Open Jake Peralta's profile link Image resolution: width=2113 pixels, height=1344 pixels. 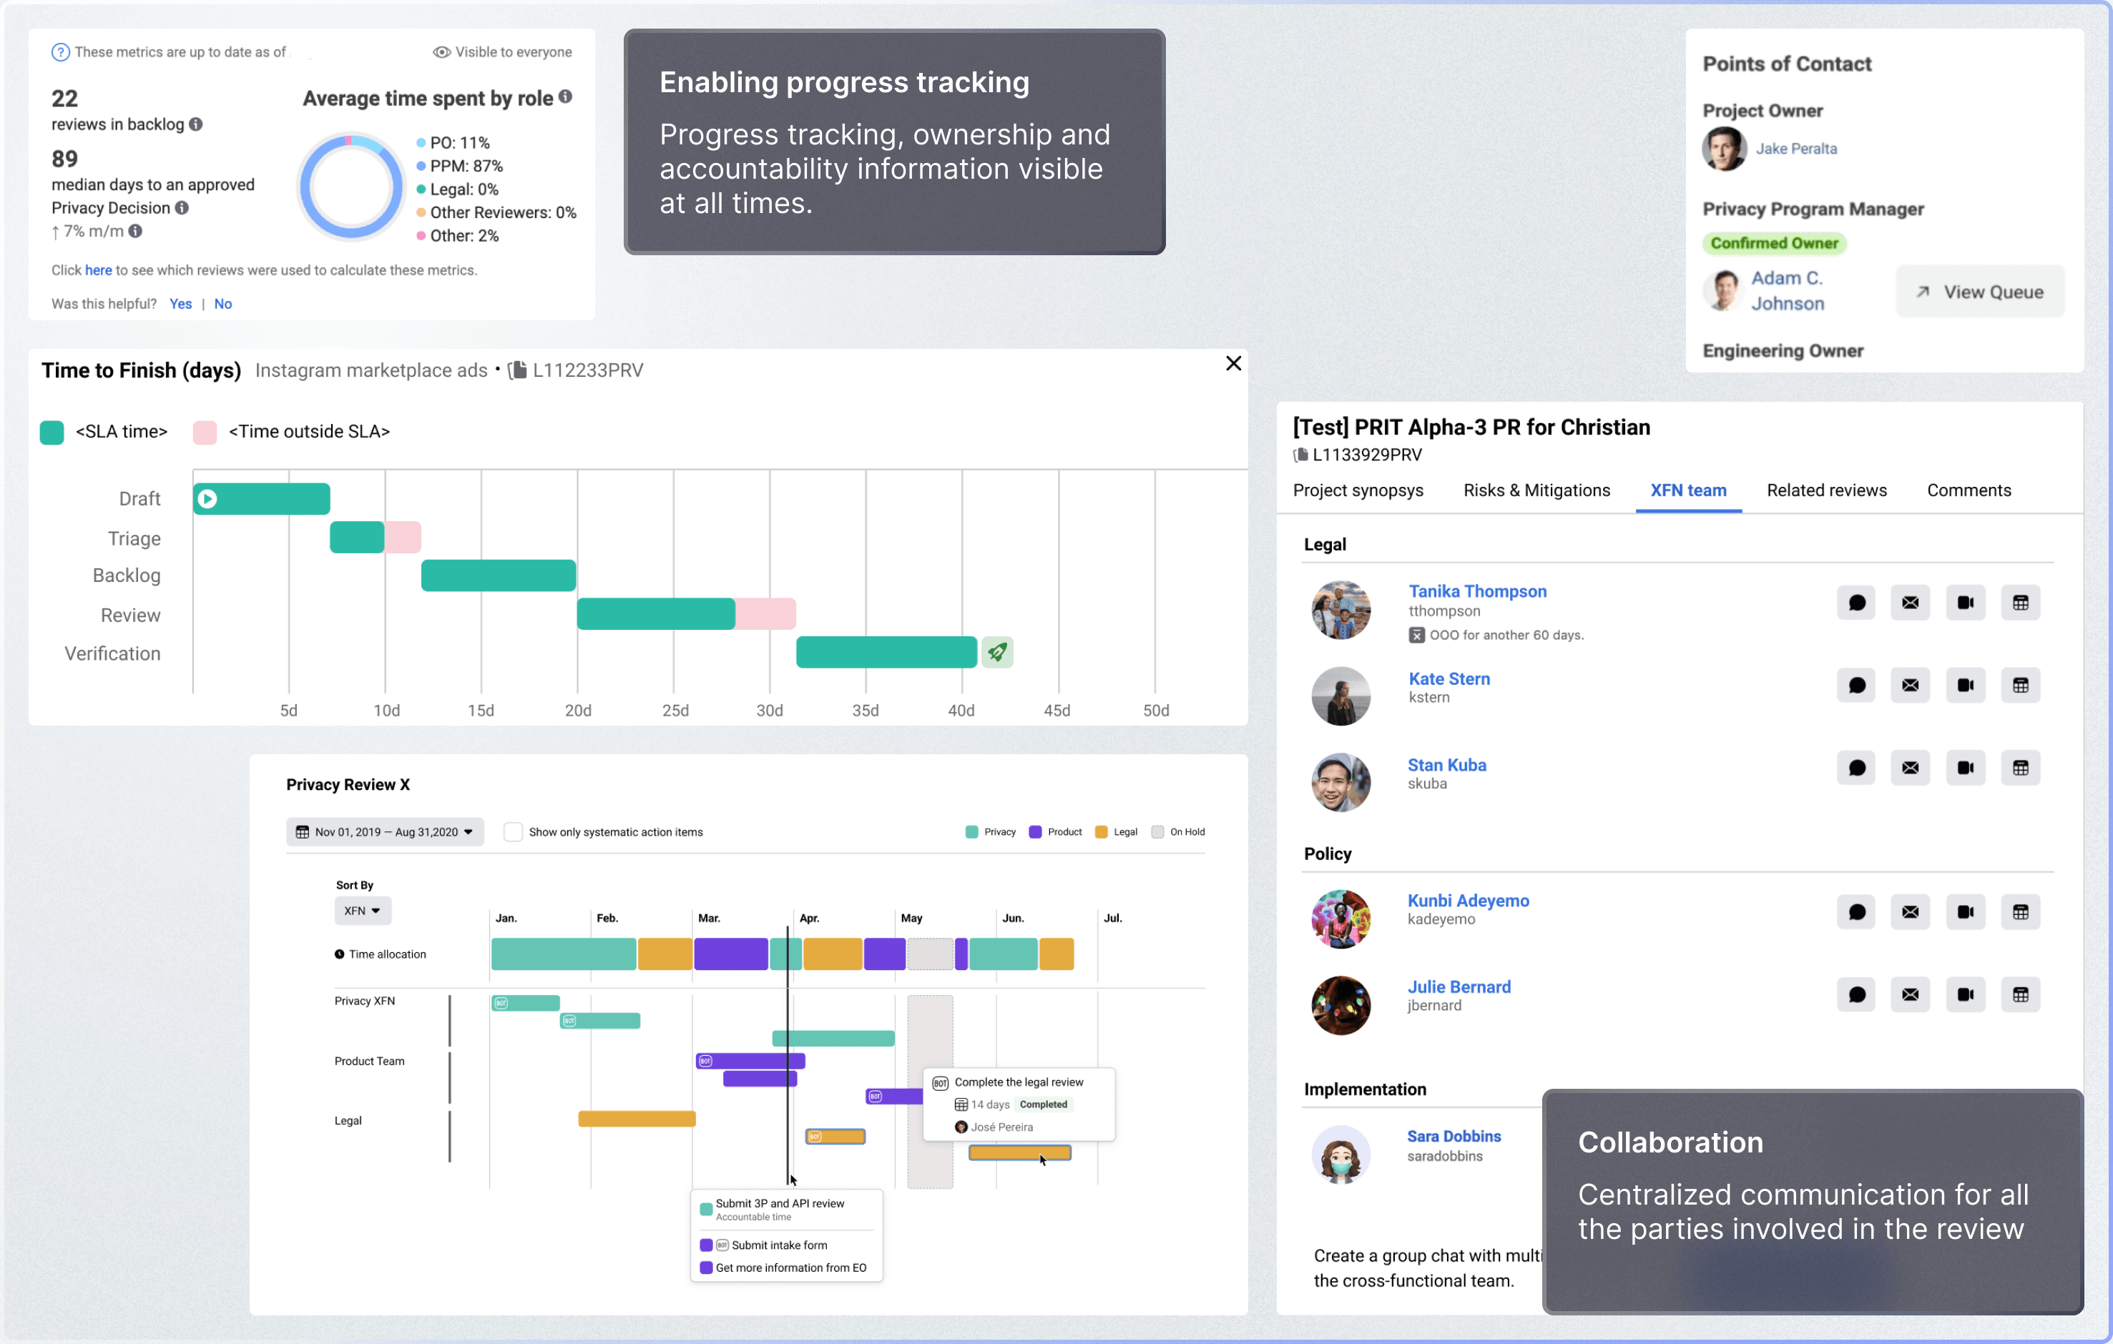click(x=1795, y=149)
